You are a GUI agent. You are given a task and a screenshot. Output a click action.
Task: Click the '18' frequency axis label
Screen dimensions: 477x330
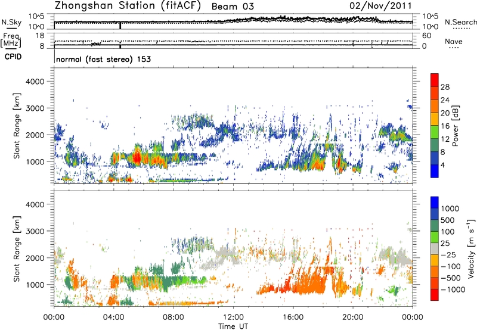click(x=40, y=36)
